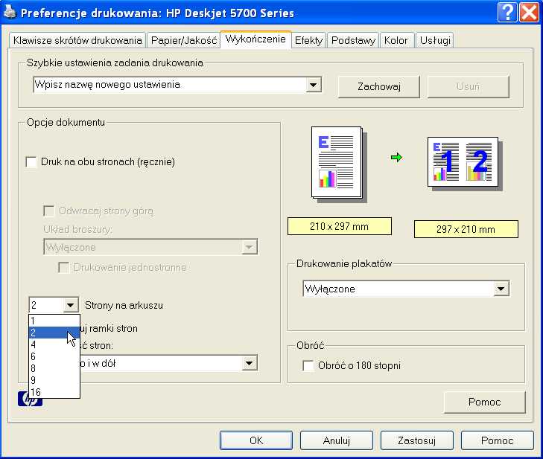This screenshot has height=459, width=543.
Task: Select 8 pages per sheet
Action: pos(54,368)
